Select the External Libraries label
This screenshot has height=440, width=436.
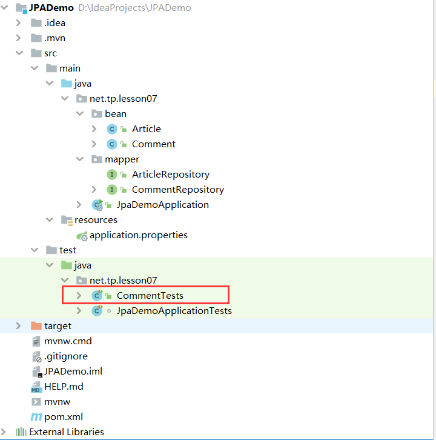pyautogui.click(x=67, y=432)
